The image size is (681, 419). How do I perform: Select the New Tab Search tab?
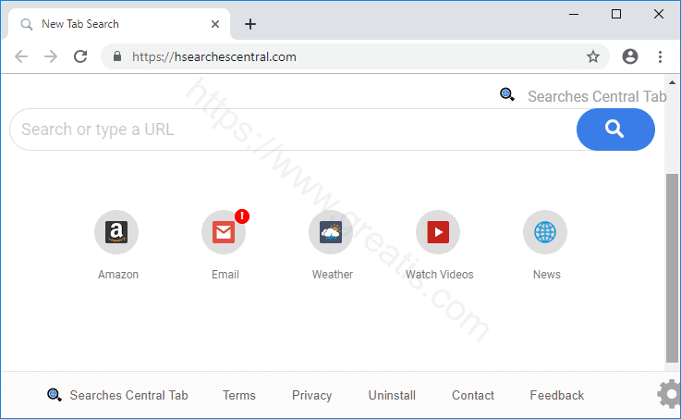coord(111,24)
